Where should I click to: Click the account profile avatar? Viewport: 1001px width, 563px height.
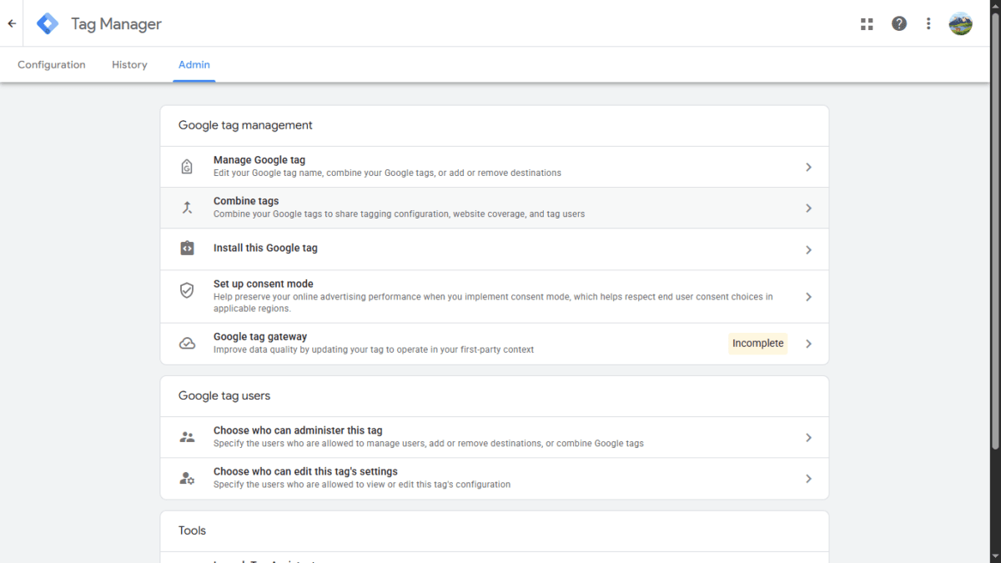(x=961, y=23)
